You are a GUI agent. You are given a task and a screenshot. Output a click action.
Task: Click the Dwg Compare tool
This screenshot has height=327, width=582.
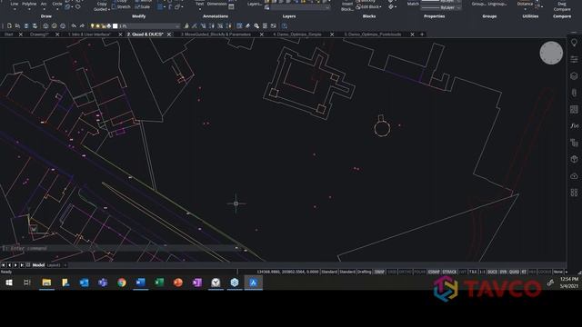click(562, 6)
